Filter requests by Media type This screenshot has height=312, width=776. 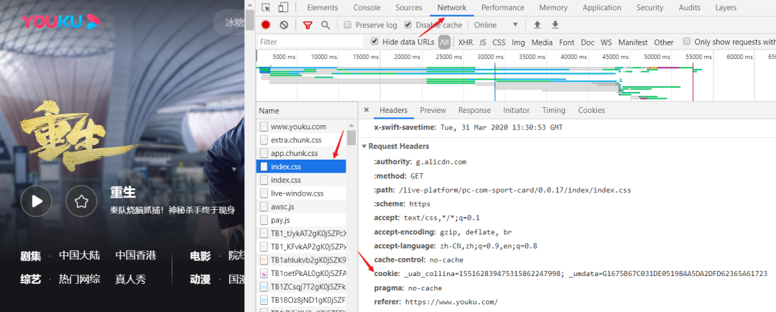click(542, 42)
